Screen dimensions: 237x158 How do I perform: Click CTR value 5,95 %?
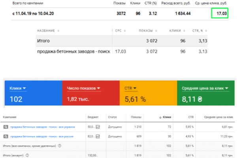point(190,127)
